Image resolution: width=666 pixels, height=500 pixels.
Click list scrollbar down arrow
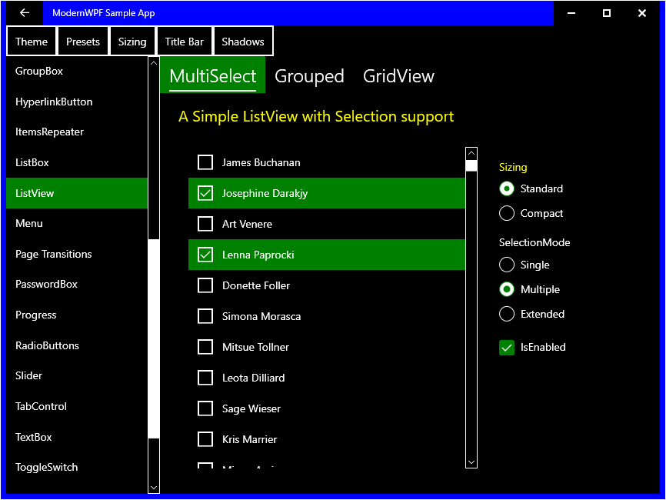[471, 462]
